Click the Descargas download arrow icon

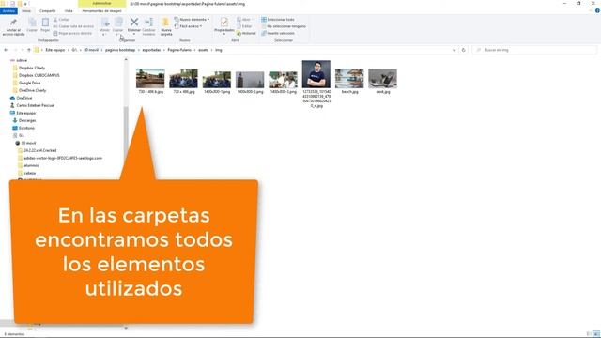point(15,120)
